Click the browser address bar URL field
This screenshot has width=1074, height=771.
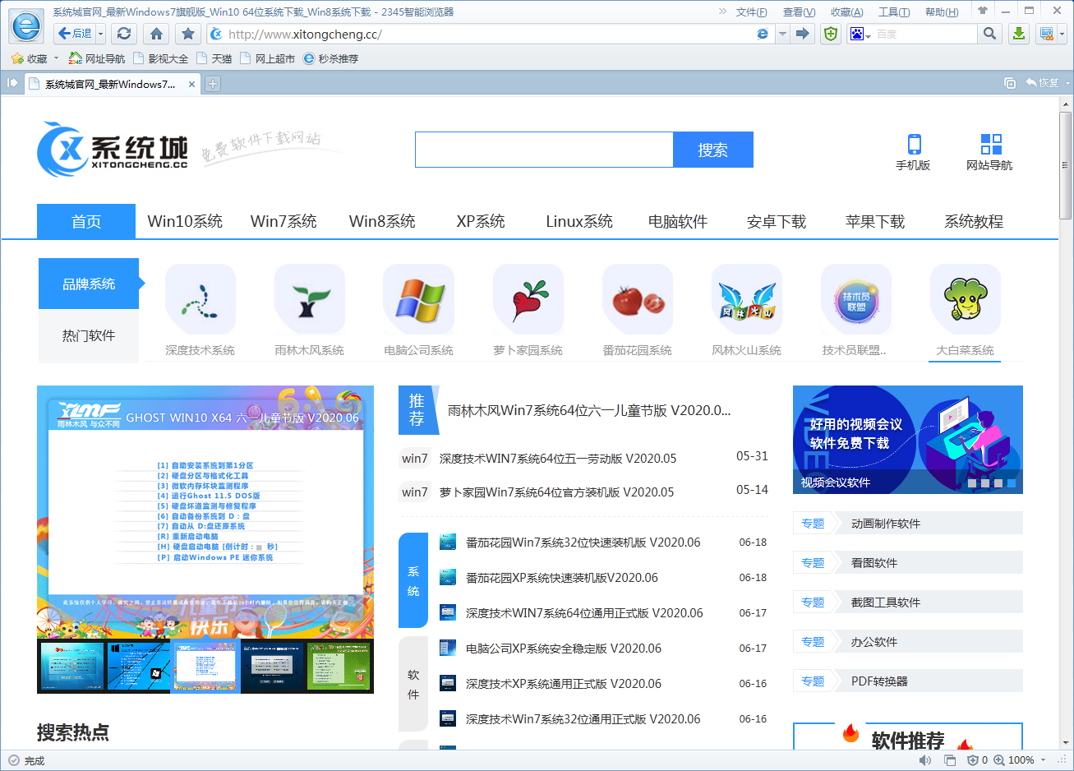(x=489, y=34)
